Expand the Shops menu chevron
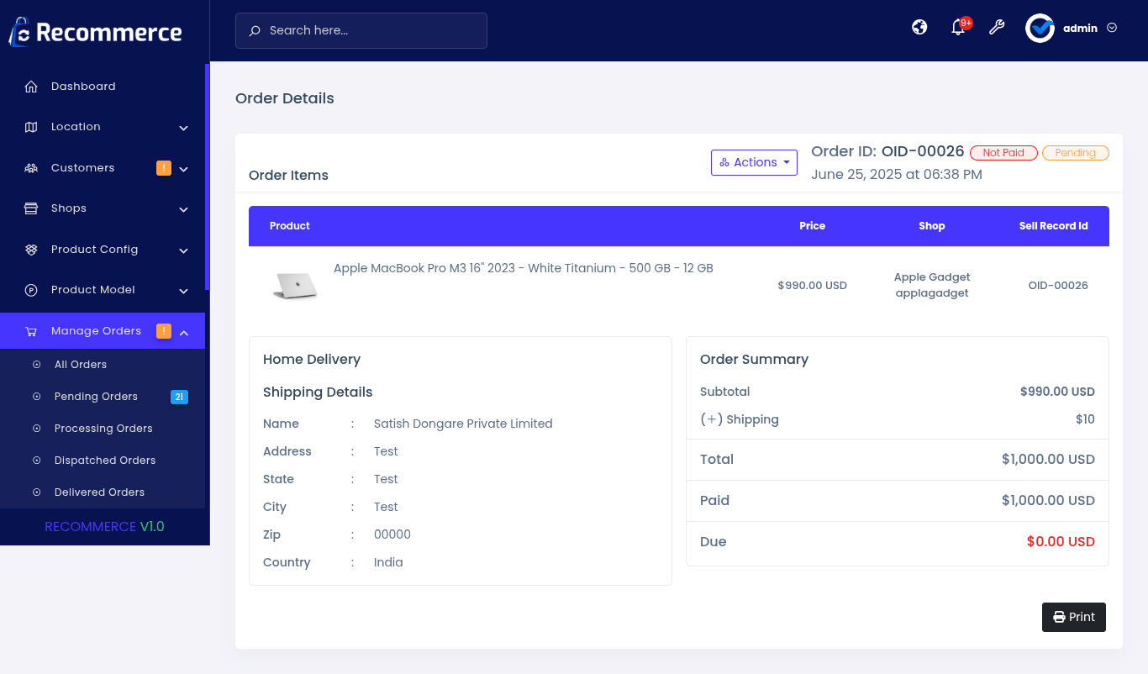Image resolution: width=1148 pixels, height=674 pixels. (x=183, y=209)
